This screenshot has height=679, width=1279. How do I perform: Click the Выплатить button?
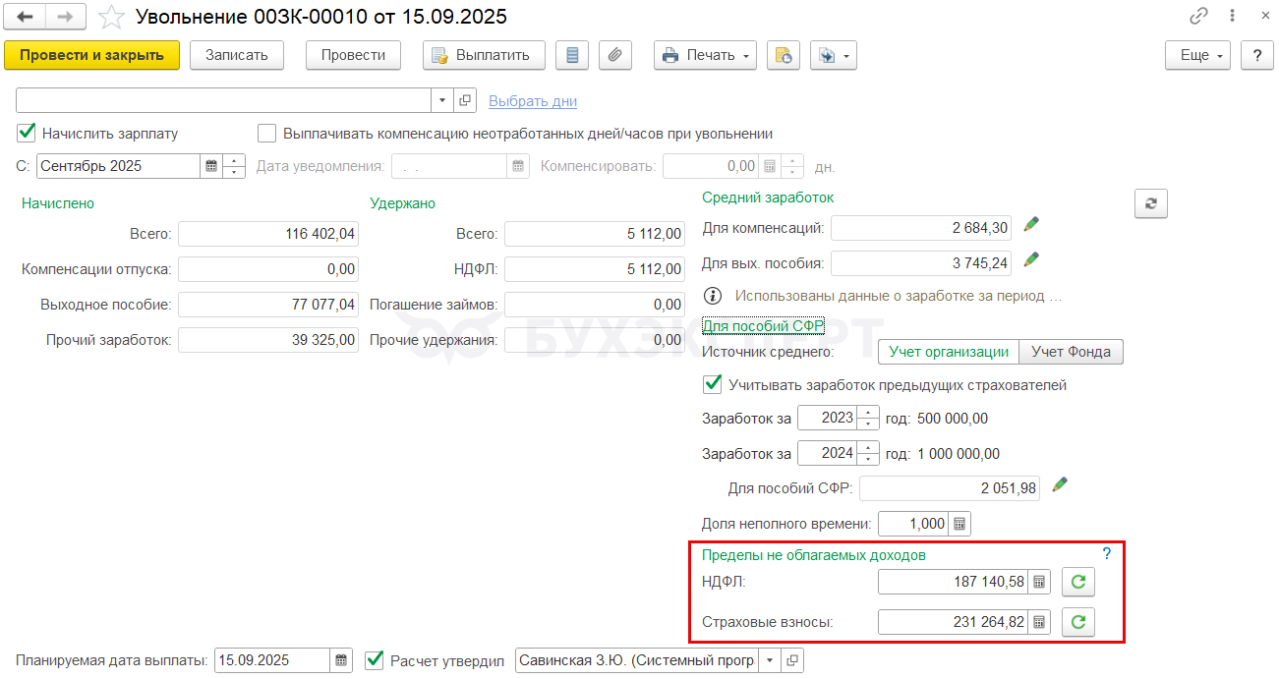[x=484, y=55]
